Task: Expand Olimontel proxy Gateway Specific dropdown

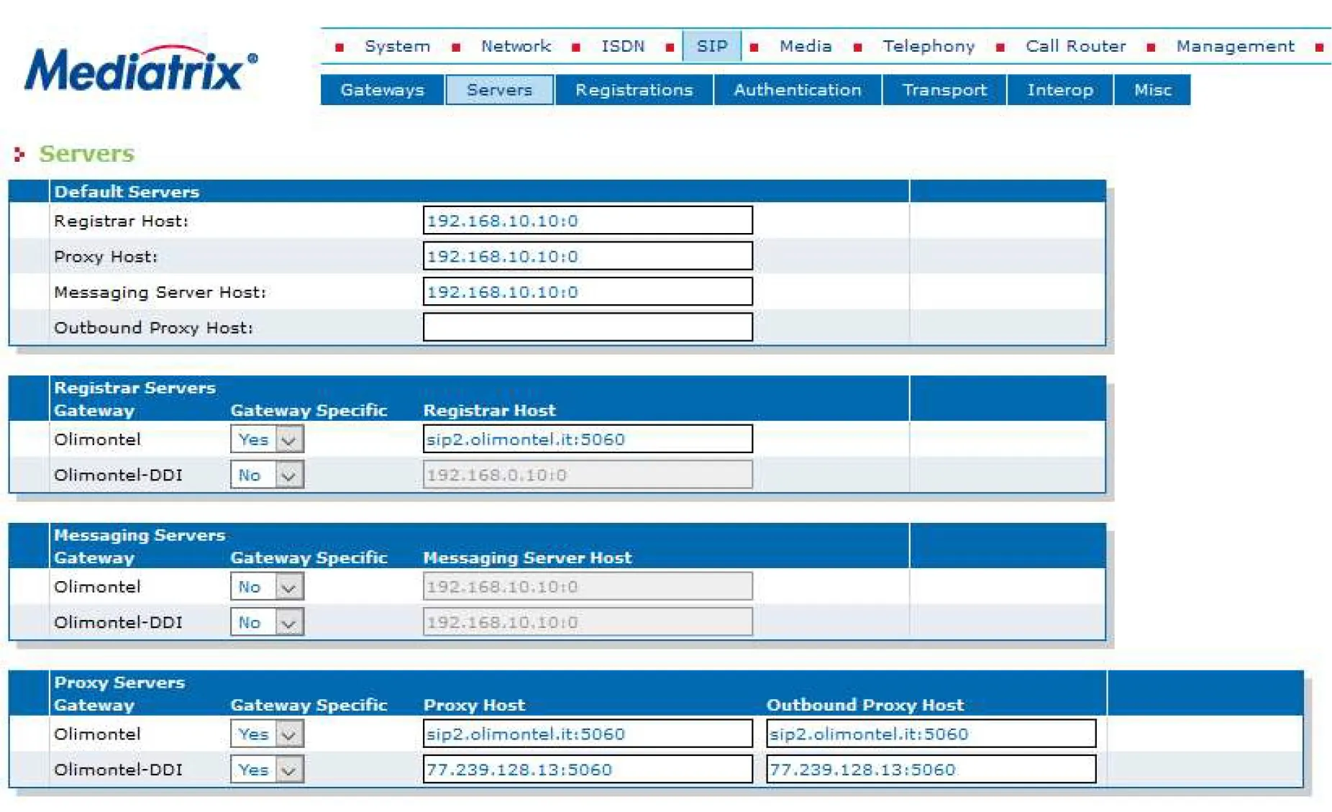Action: coord(267,734)
